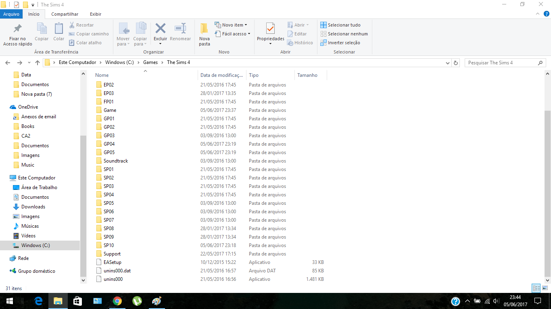Create folder with Nova pasta icon

tap(205, 28)
